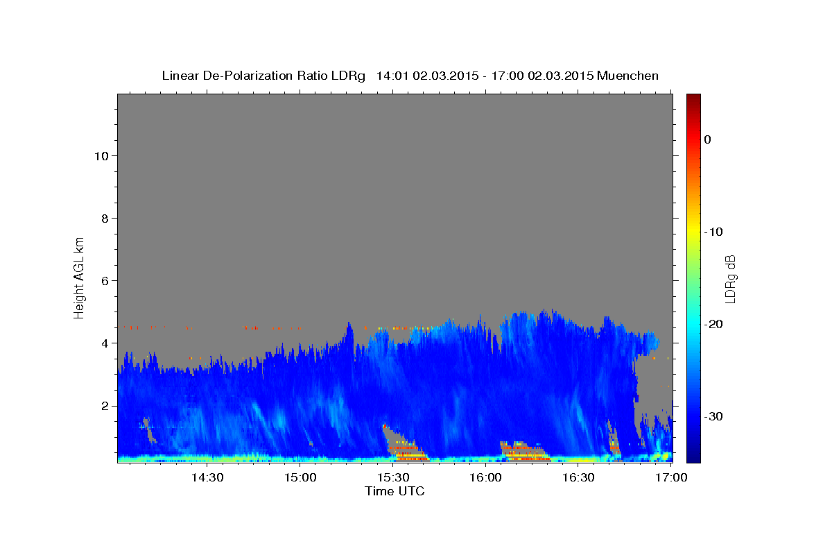Click the 17:00 time tick label
This screenshot has width=832, height=555.
point(671,477)
